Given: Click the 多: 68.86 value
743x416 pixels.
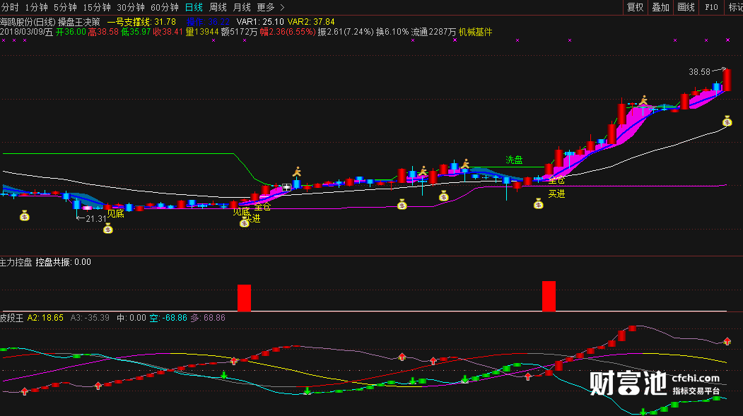Looking at the screenshot, I should (208, 318).
